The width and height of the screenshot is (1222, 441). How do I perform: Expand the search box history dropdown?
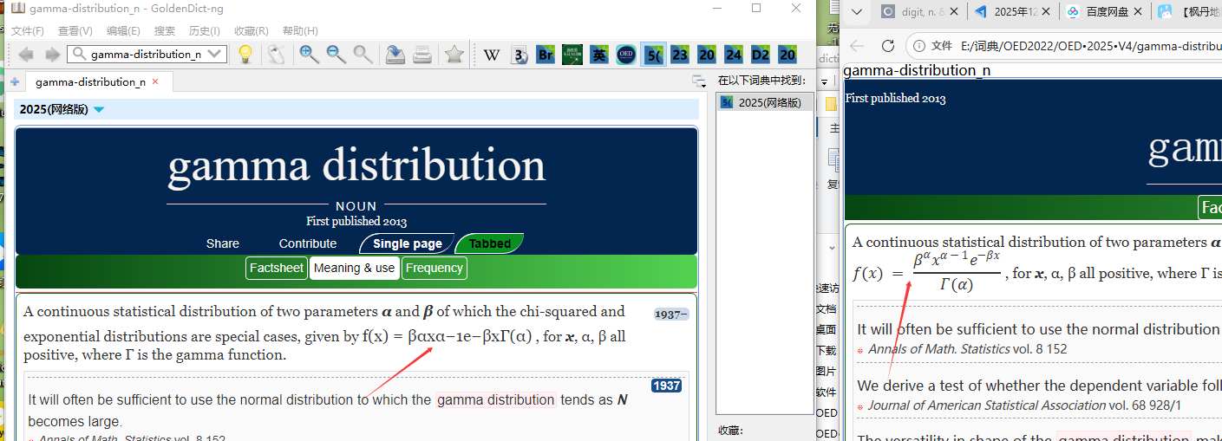pyautogui.click(x=216, y=54)
